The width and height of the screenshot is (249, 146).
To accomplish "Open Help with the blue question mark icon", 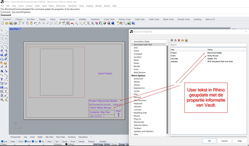I will click(x=133, y=23).
